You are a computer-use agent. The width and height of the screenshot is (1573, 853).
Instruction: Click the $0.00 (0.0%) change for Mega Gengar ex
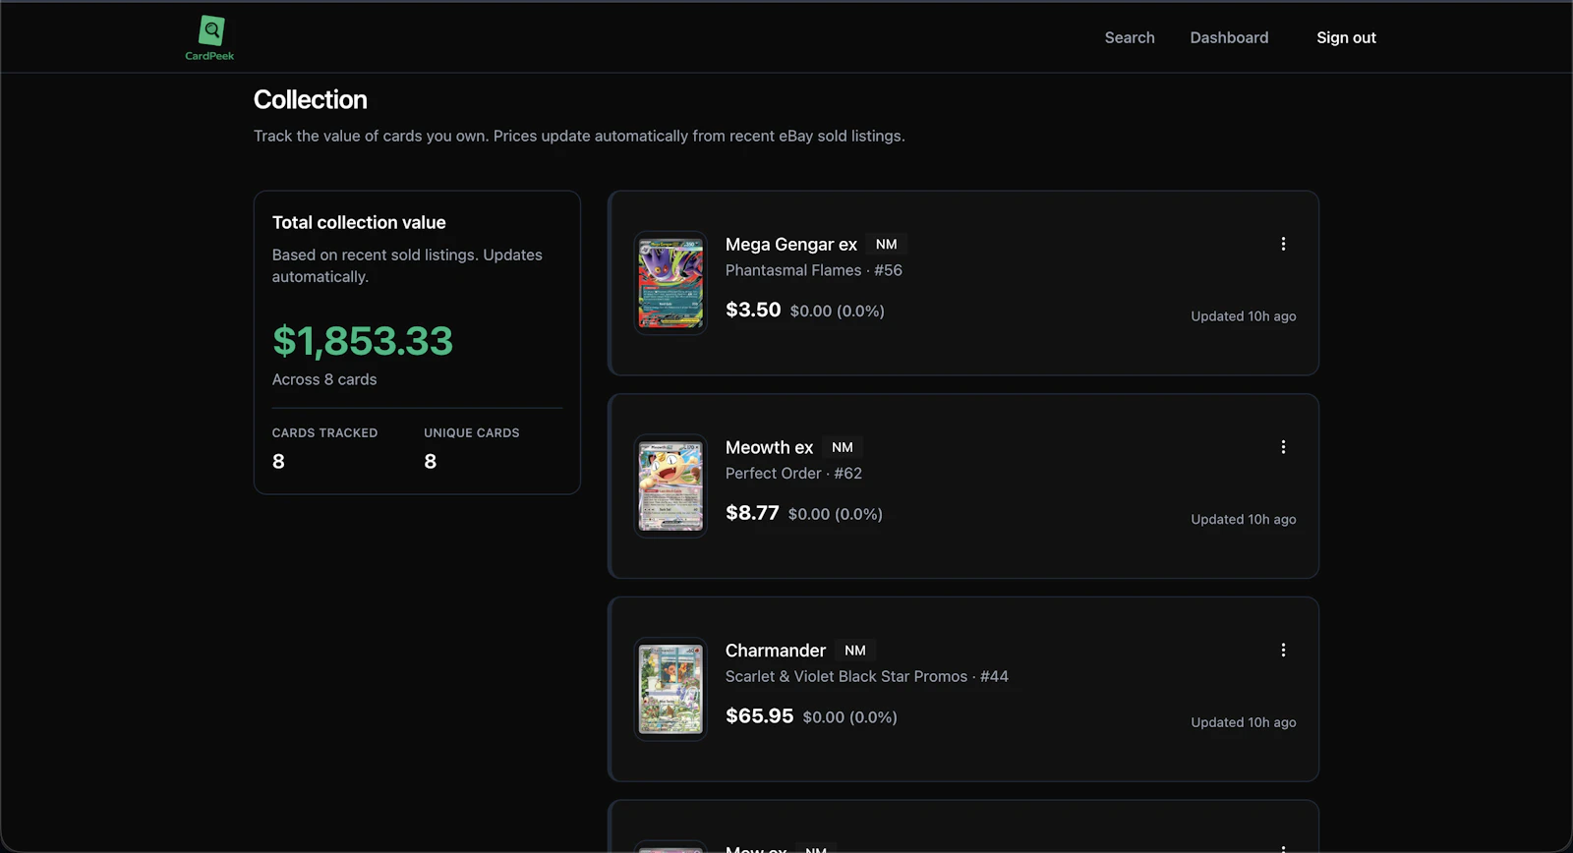pyautogui.click(x=838, y=312)
